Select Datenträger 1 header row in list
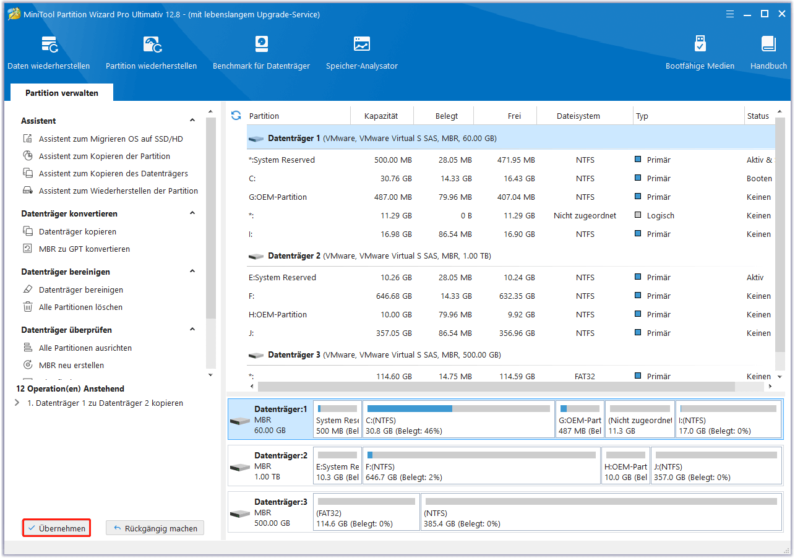795x558 pixels. [511, 138]
